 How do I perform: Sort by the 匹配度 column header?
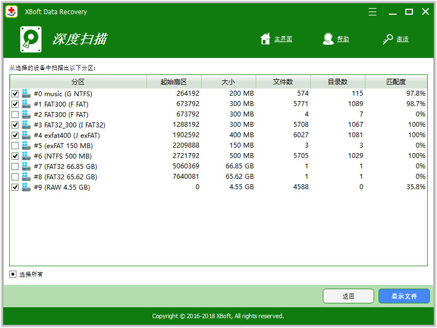click(x=396, y=81)
